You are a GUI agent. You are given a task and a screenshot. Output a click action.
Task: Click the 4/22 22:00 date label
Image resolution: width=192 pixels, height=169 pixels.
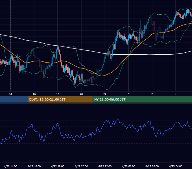(105, 166)
